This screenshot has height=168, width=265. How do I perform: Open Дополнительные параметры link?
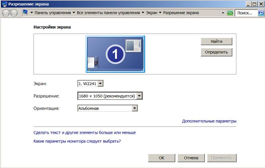pyautogui.click(x=209, y=121)
